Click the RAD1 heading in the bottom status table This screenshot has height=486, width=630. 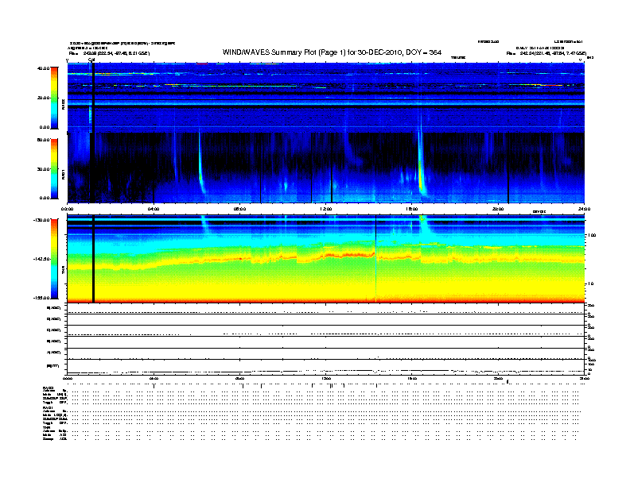pyautogui.click(x=48, y=408)
